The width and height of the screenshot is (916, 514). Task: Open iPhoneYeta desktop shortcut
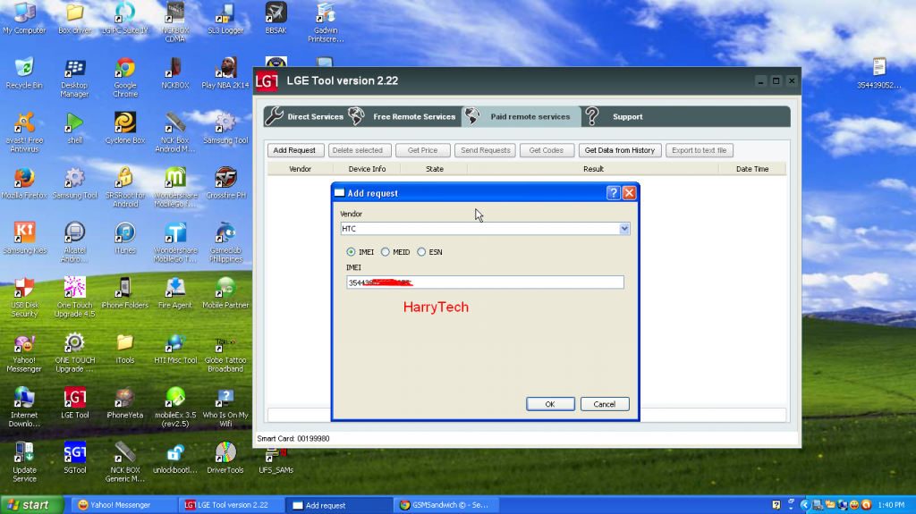coord(125,403)
